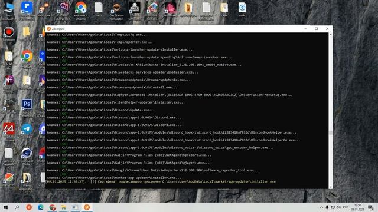This screenshot has width=378, height=212.
Task: Click the console vertical scrollbar thumb
Action: pyautogui.click(x=330, y=132)
